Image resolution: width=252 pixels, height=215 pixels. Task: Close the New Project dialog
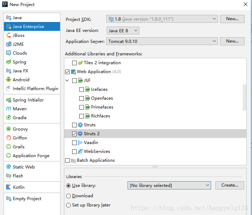245,4
